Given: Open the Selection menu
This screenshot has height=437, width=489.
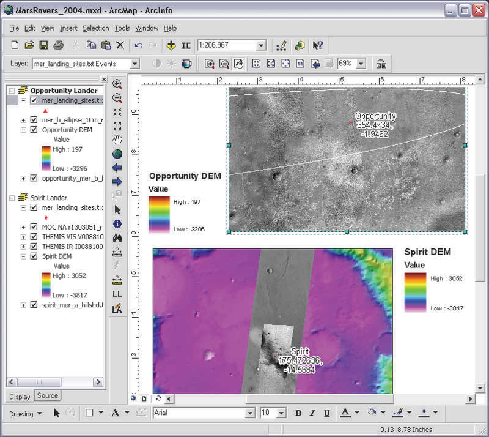Looking at the screenshot, I should pos(95,28).
